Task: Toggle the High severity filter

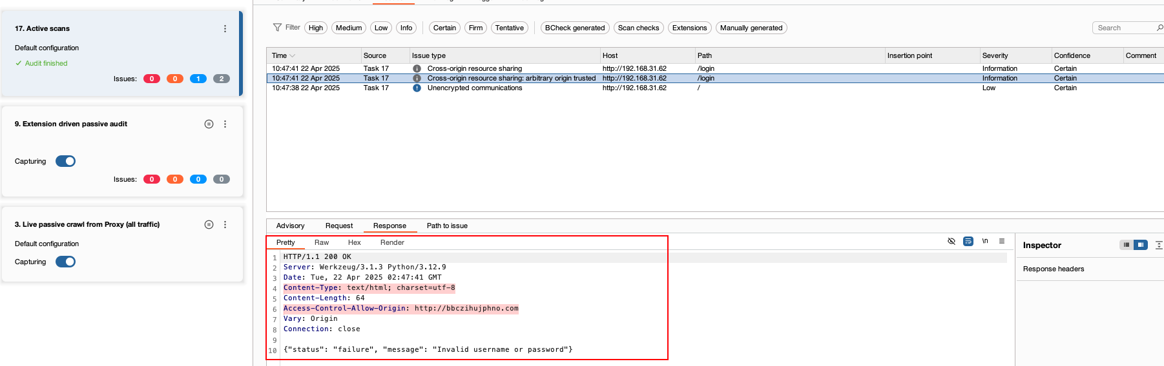Action: [x=316, y=28]
